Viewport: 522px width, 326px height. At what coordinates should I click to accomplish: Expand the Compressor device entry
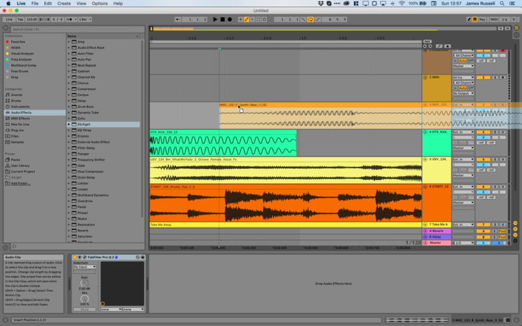[x=69, y=89]
